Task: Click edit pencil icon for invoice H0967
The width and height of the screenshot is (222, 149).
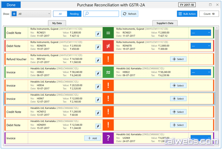Action: click(x=98, y=100)
